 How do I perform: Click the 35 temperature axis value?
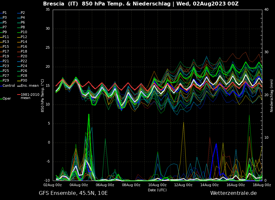pos(48,10)
